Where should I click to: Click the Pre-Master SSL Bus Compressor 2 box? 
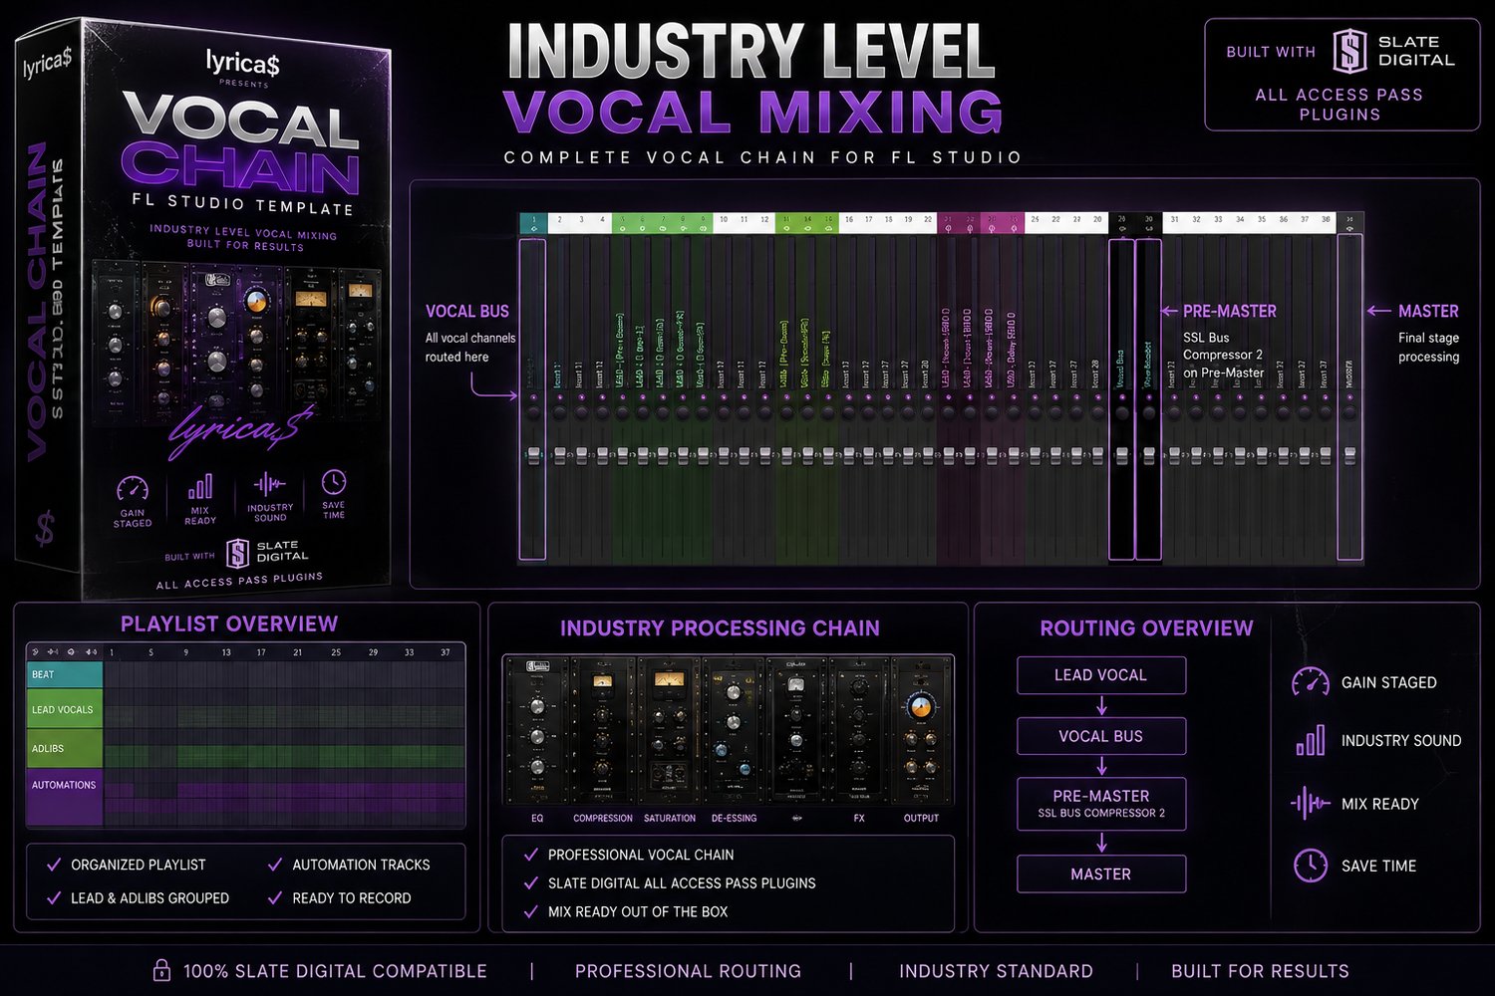(1101, 804)
